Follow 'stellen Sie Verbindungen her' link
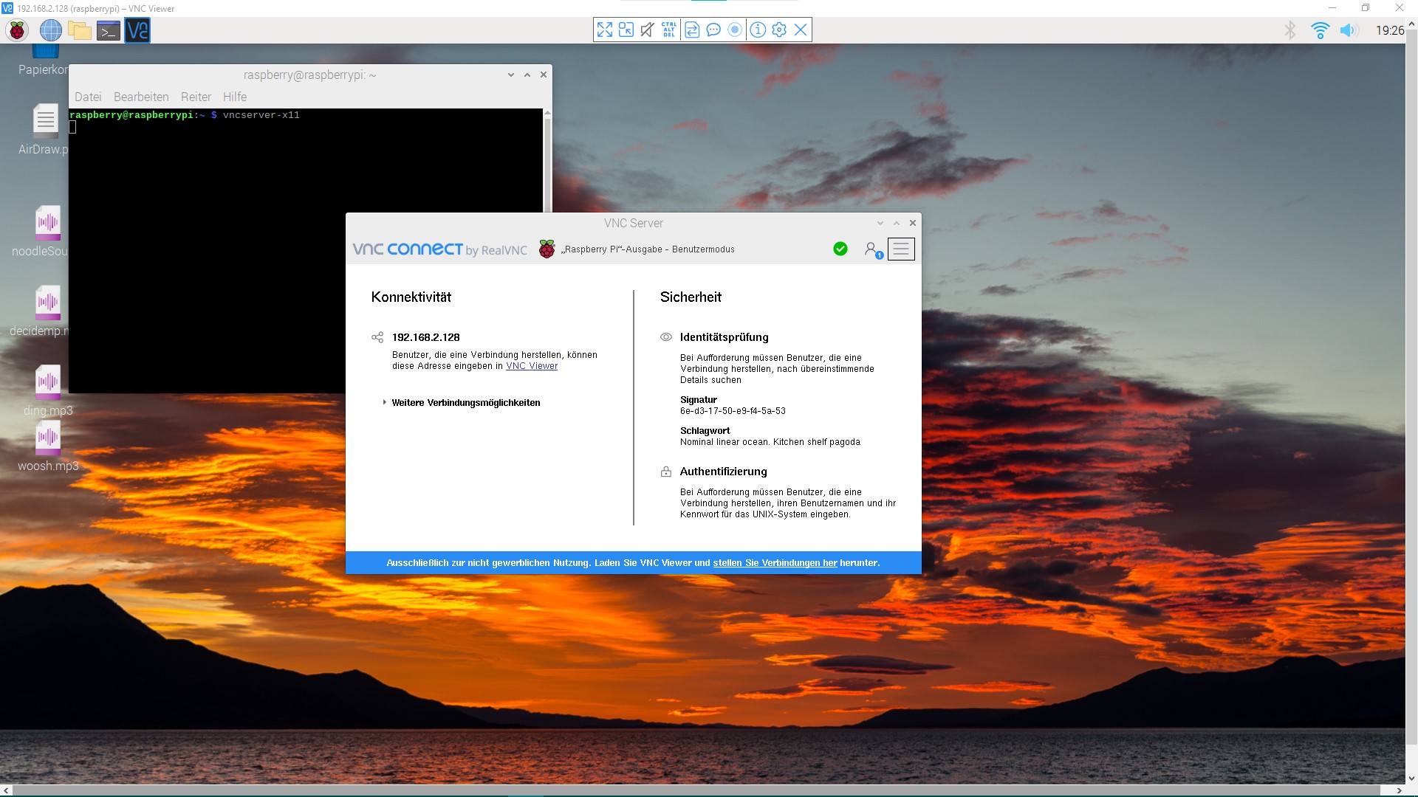The image size is (1418, 797). [x=775, y=563]
